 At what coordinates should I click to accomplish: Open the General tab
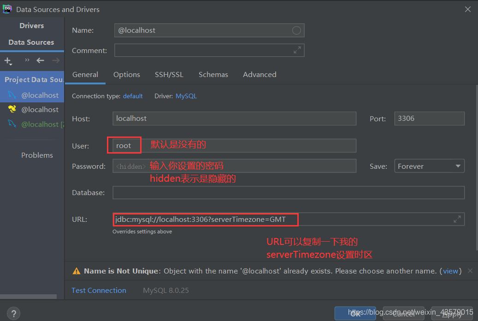pos(85,74)
